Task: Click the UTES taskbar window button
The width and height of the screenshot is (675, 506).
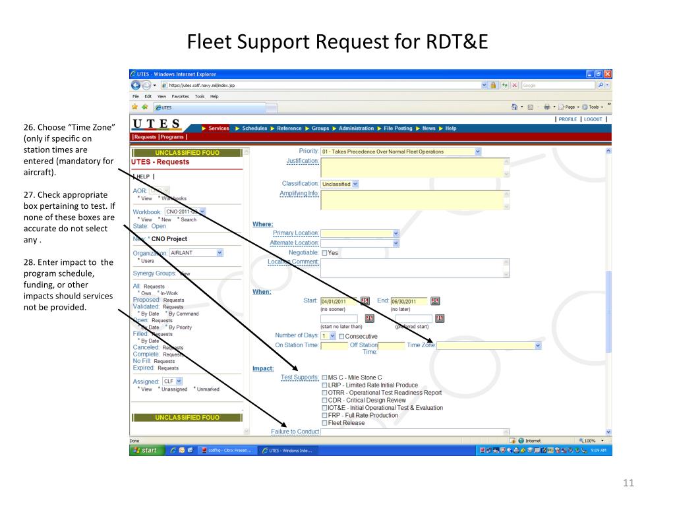Action: (287, 451)
